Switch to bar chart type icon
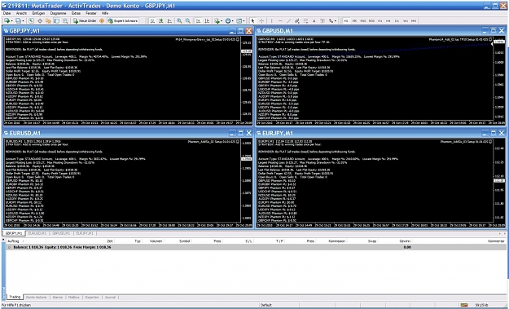 point(152,21)
